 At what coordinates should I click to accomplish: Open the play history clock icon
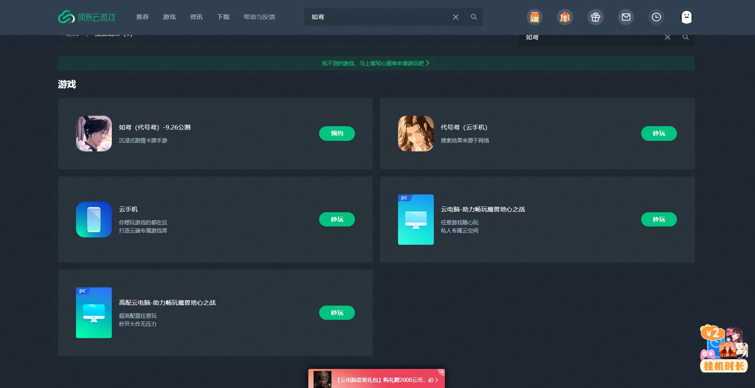[x=656, y=17]
